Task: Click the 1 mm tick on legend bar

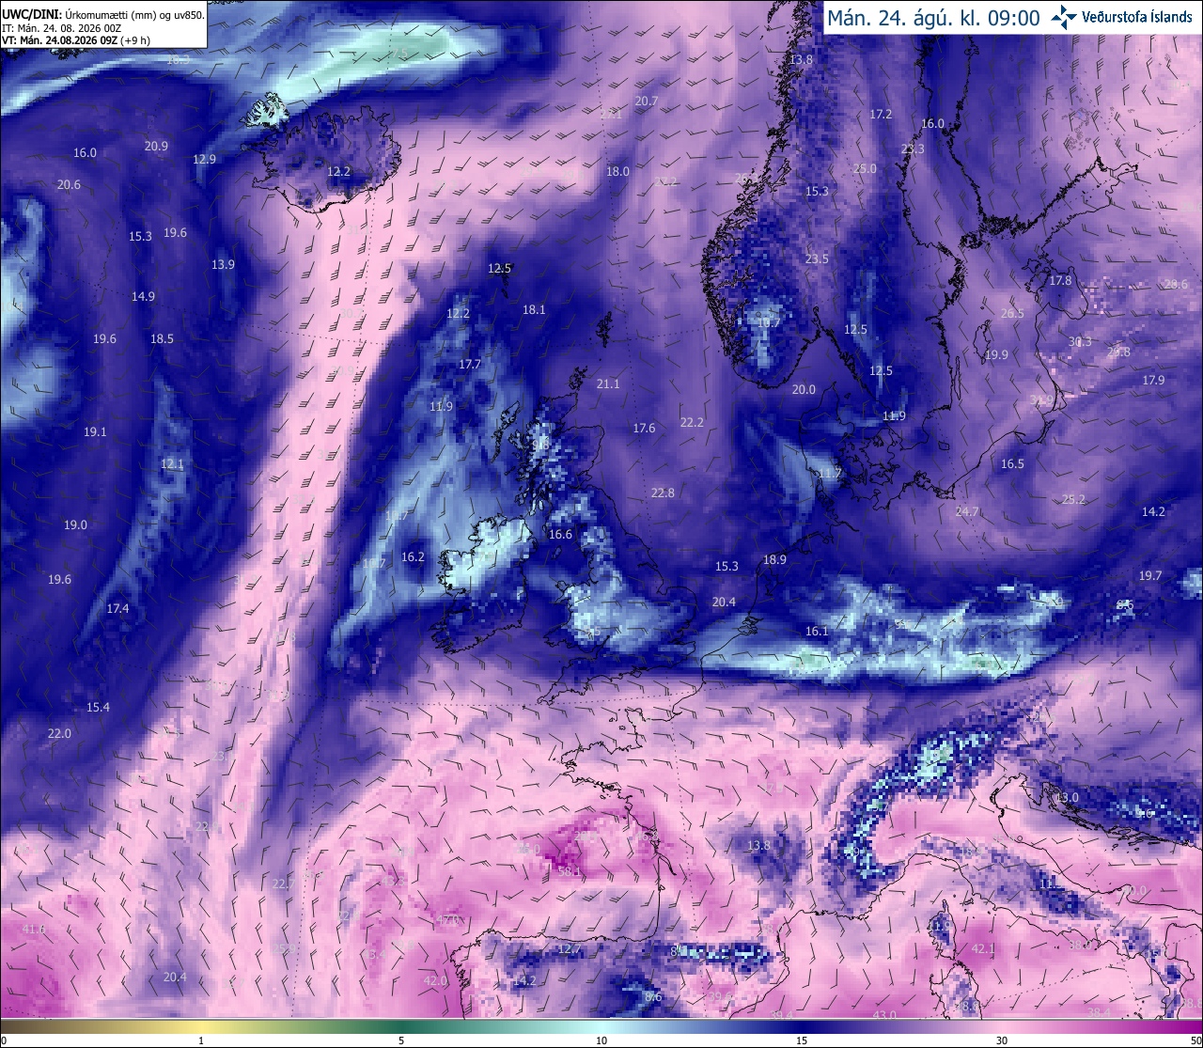Action: click(201, 1040)
